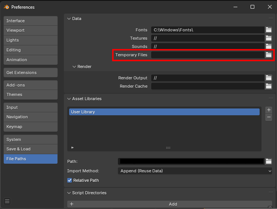Screen dimensions: 277x209
Task: Browse folder for Fonts path
Action: (x=269, y=30)
